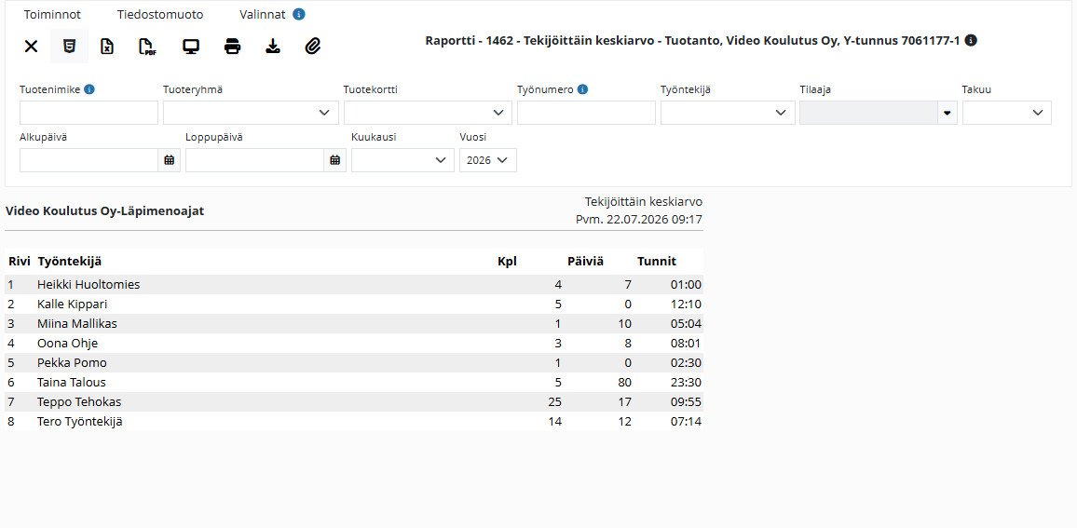1077x528 pixels.
Task: Select row Teppo Tehokas
Action: (354, 401)
